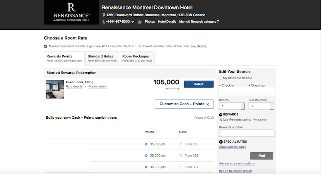Click the blue checkmark icon near Marriott Rewards
Viewport: 321px width, 174px height.
46,46
